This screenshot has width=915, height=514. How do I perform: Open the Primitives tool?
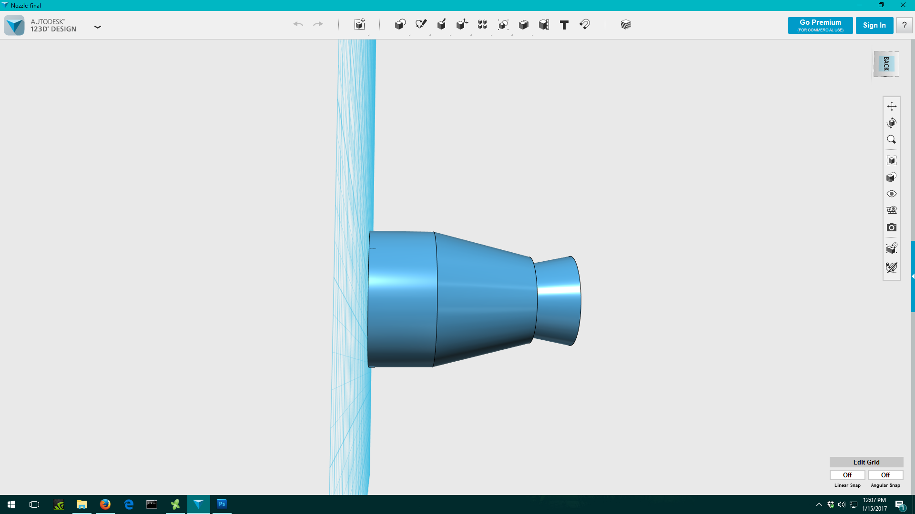pos(400,24)
